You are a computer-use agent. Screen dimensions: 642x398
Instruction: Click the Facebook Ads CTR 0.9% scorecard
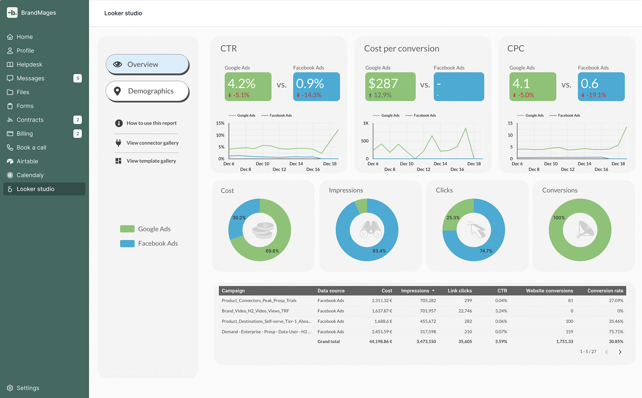[x=316, y=87]
